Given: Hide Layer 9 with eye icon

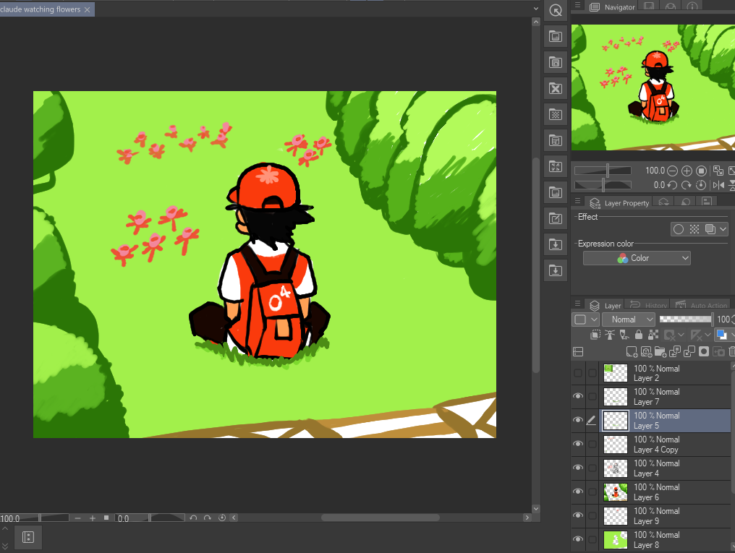Looking at the screenshot, I should click(x=578, y=515).
